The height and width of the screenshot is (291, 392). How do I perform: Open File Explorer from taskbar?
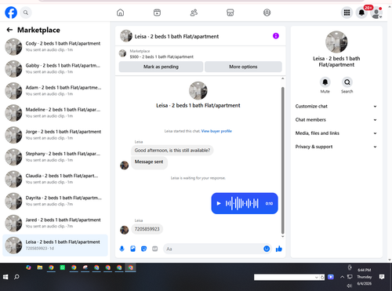(x=40, y=267)
